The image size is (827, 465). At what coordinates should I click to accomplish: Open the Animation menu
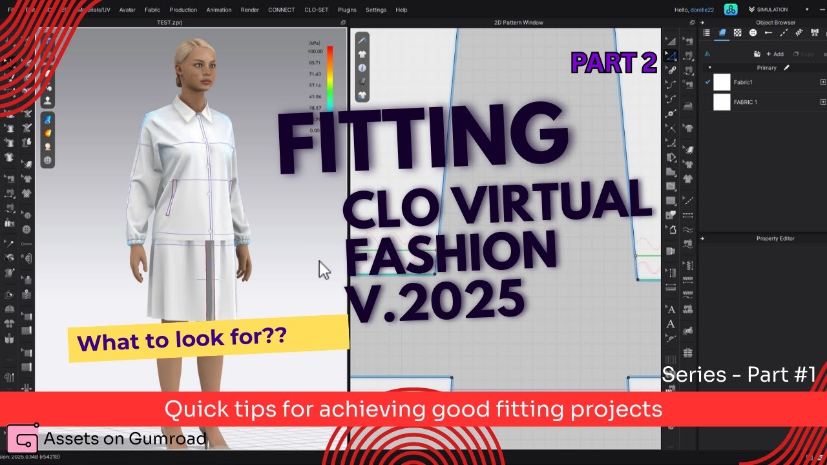coord(219,10)
